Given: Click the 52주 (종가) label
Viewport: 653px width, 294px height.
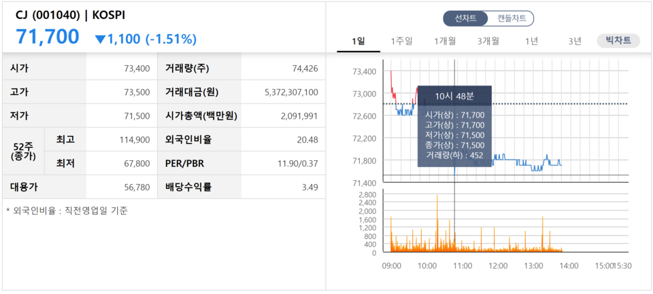Looking at the screenshot, I should pyautogui.click(x=23, y=152).
